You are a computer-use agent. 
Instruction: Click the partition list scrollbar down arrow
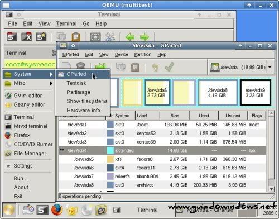pyautogui.click(x=271, y=189)
